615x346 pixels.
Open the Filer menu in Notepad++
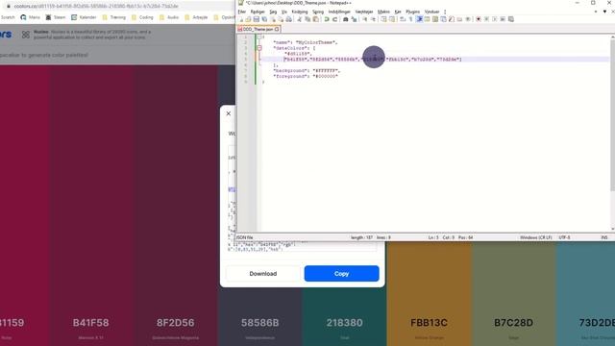tap(241, 12)
